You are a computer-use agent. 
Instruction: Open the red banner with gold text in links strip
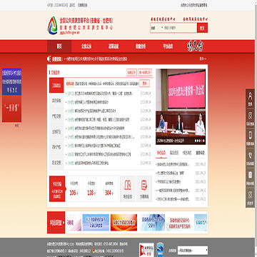(124, 223)
